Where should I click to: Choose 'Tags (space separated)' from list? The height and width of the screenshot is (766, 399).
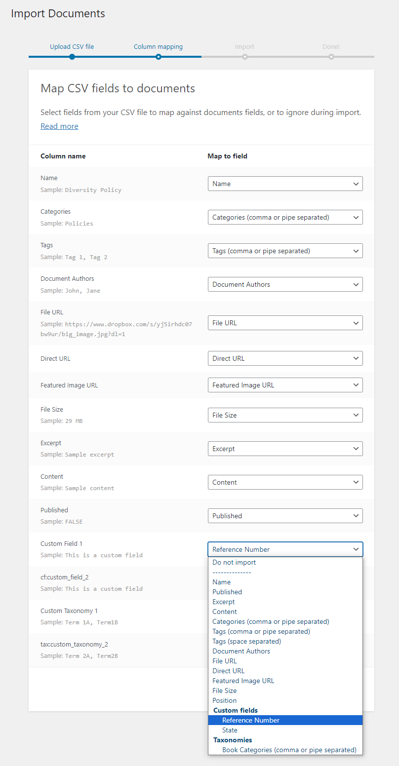pyautogui.click(x=246, y=641)
